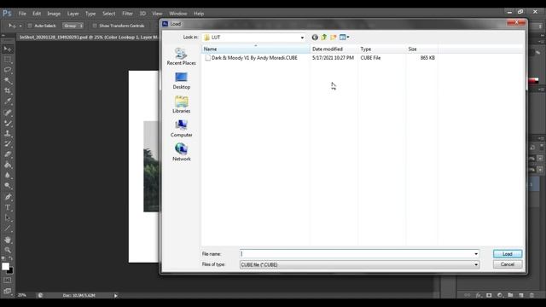Select the Horizontal Type tool
The image size is (546, 307).
click(x=8, y=207)
